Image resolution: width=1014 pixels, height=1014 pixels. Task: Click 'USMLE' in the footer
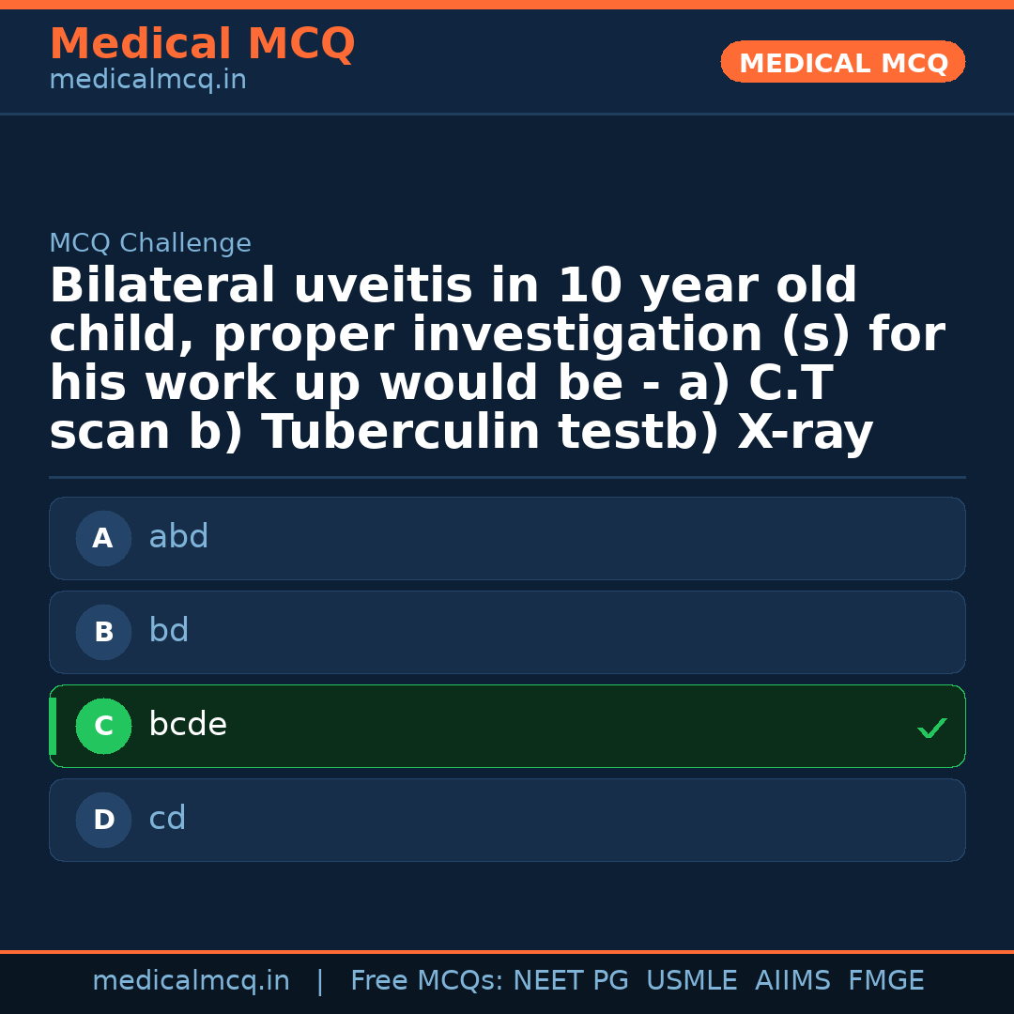[x=691, y=981]
